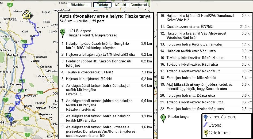
Task: Click the E77 road shield near Vác
Action: 23,42
